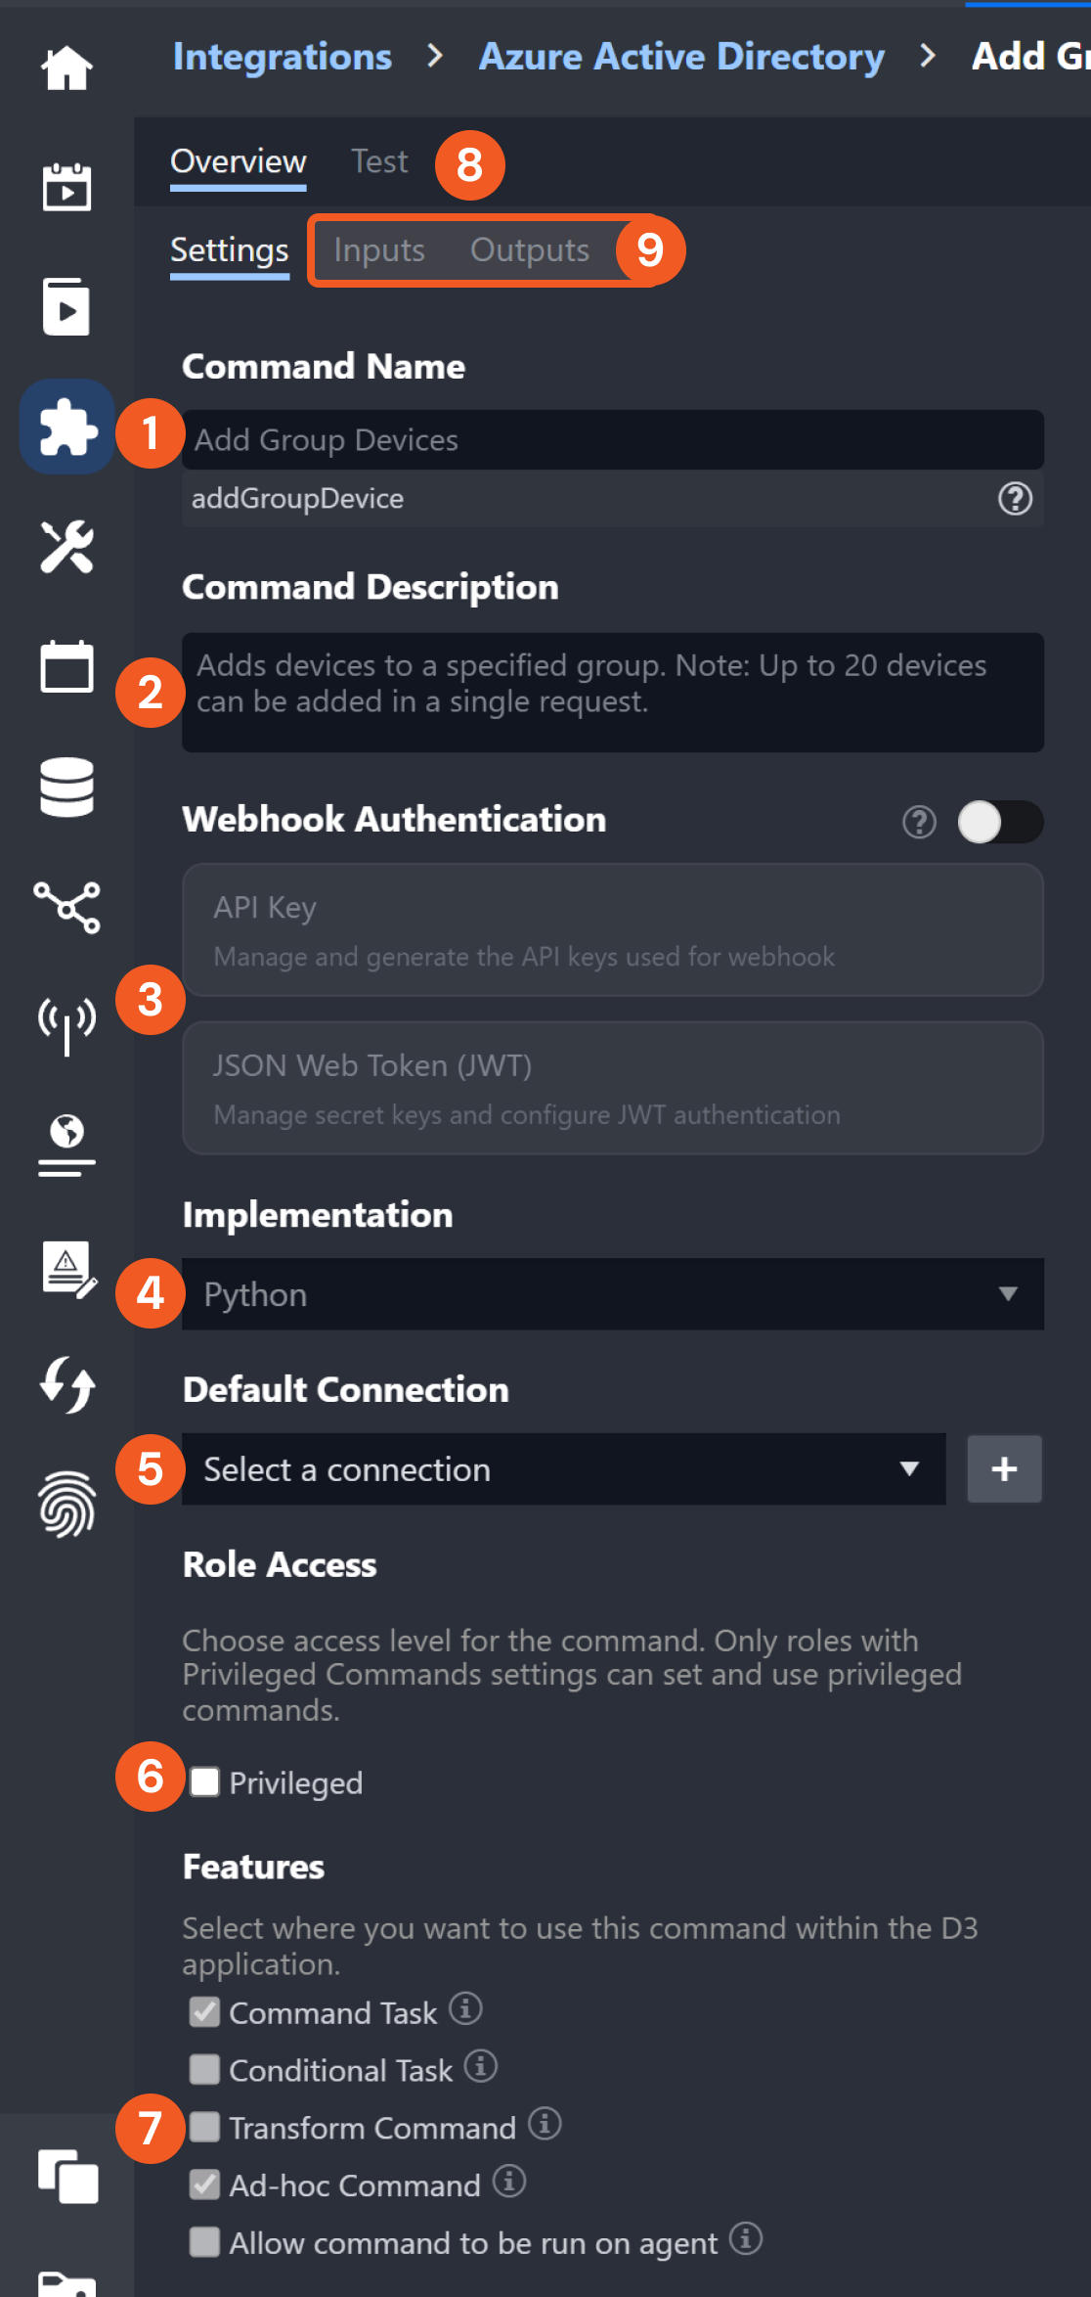Click the broadcast antenna sidebar icon

[66, 1024]
